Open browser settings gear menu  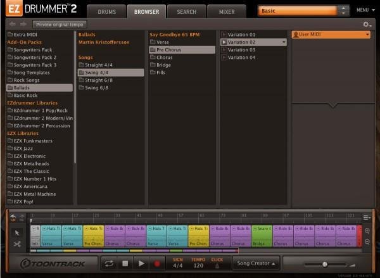366,24
